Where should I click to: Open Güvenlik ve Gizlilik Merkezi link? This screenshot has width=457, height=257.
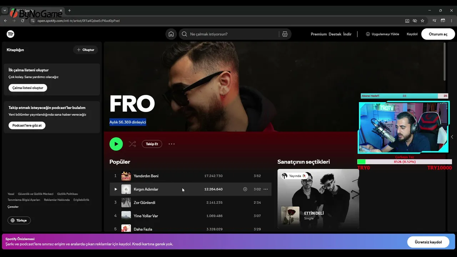tap(36, 194)
